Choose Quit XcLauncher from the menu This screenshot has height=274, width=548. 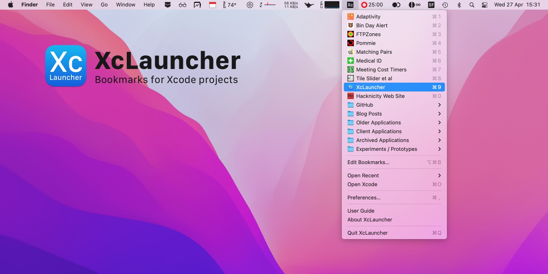(367, 233)
